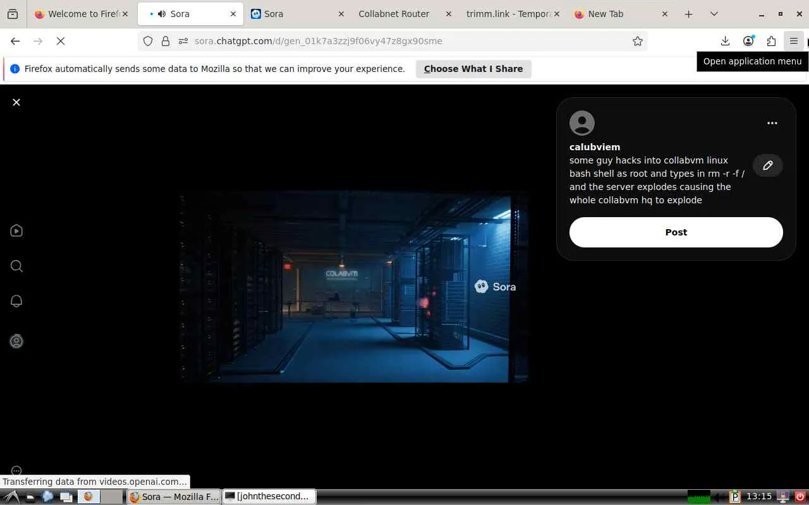
Task: Click the red power logout button
Action: (800, 497)
